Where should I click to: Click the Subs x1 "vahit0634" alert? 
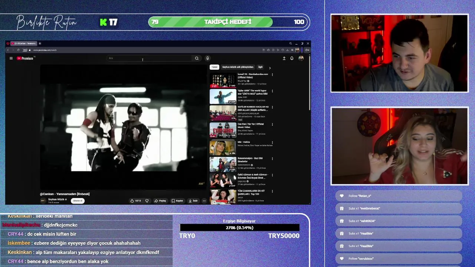[399, 221]
